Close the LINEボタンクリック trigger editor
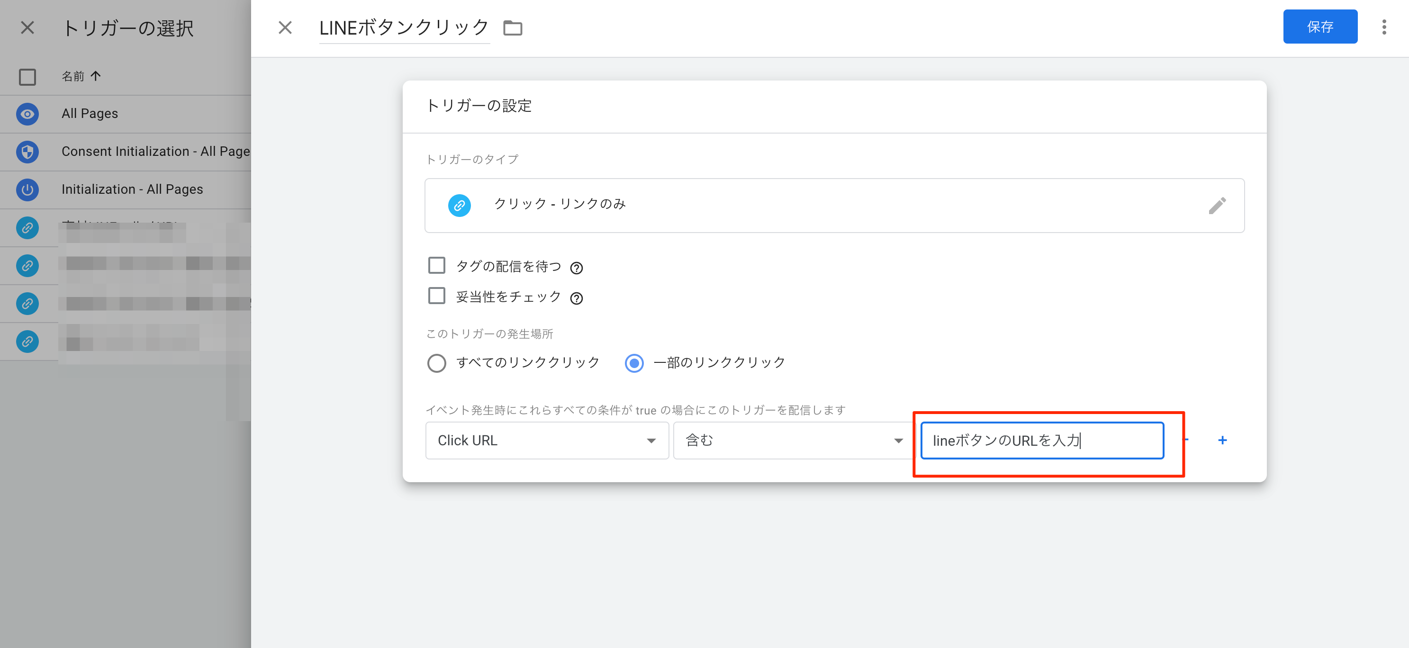This screenshot has height=648, width=1409. [x=285, y=27]
